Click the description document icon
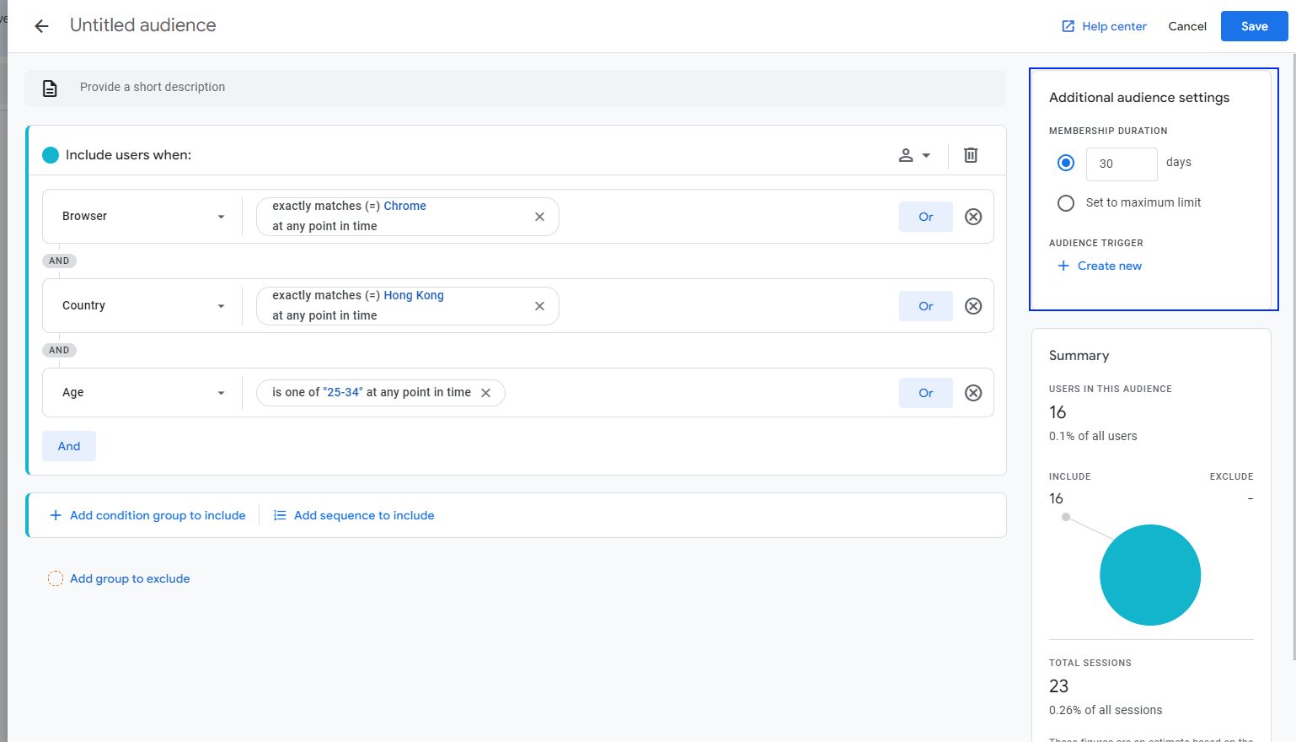Image resolution: width=1296 pixels, height=742 pixels. click(x=50, y=88)
